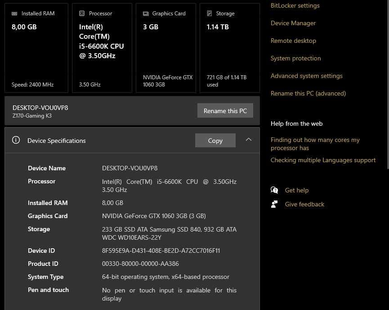This screenshot has width=389, height=310.
Task: Click the Processor chip icon
Action: [82, 14]
